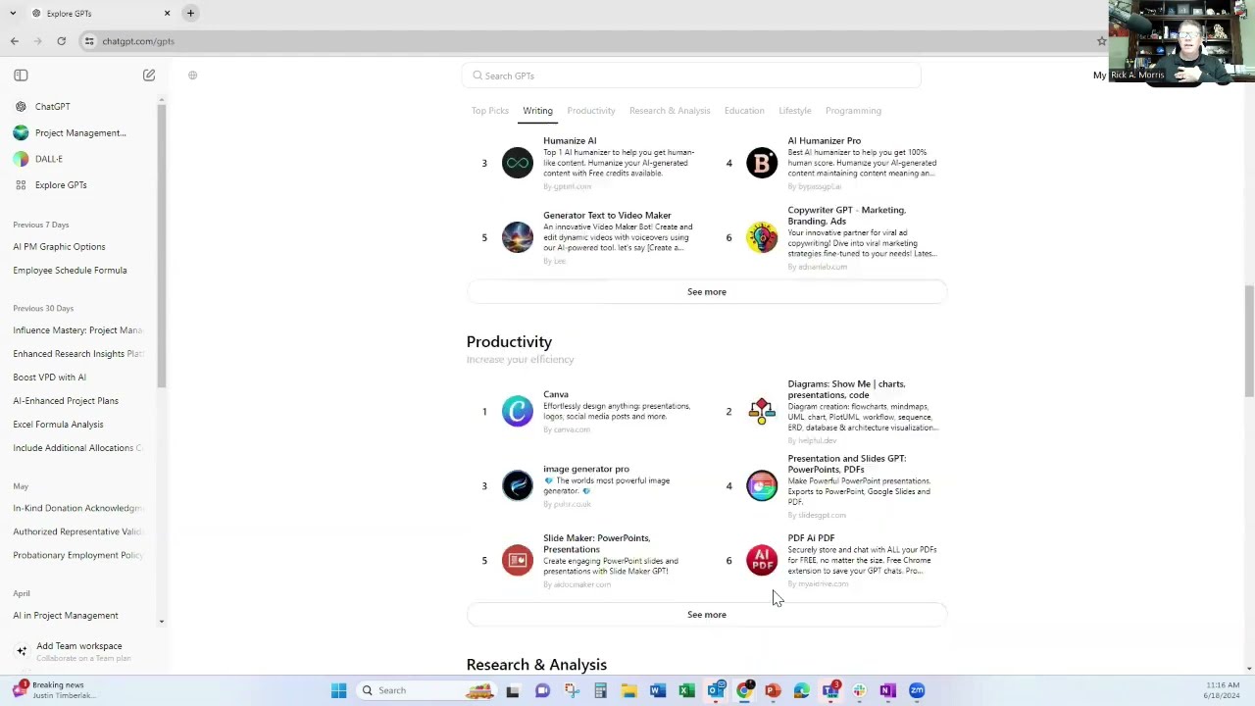Click the sidebar scrollbar down arrow

pyautogui.click(x=162, y=622)
